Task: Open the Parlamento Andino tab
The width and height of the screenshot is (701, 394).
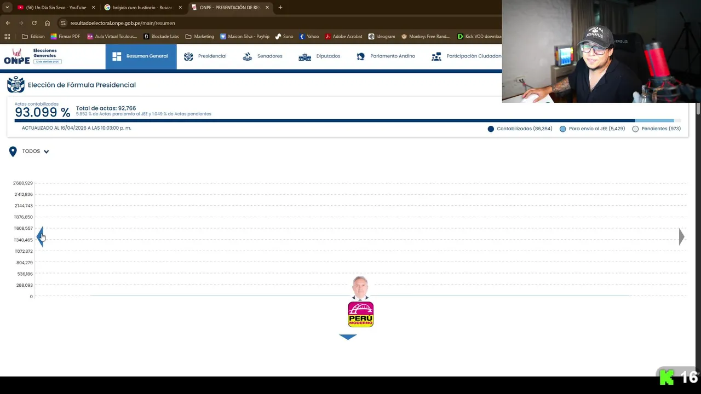Action: point(386,56)
